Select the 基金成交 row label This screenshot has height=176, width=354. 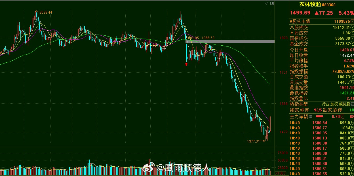[299, 44]
